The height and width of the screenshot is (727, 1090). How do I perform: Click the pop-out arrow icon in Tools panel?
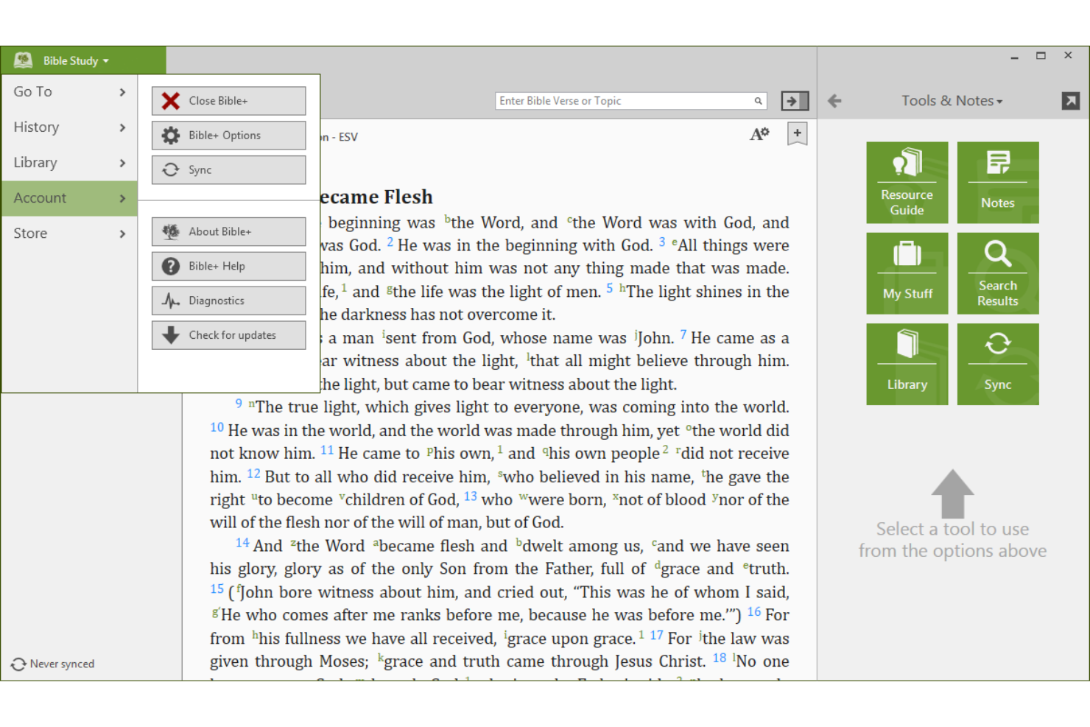tap(1071, 101)
